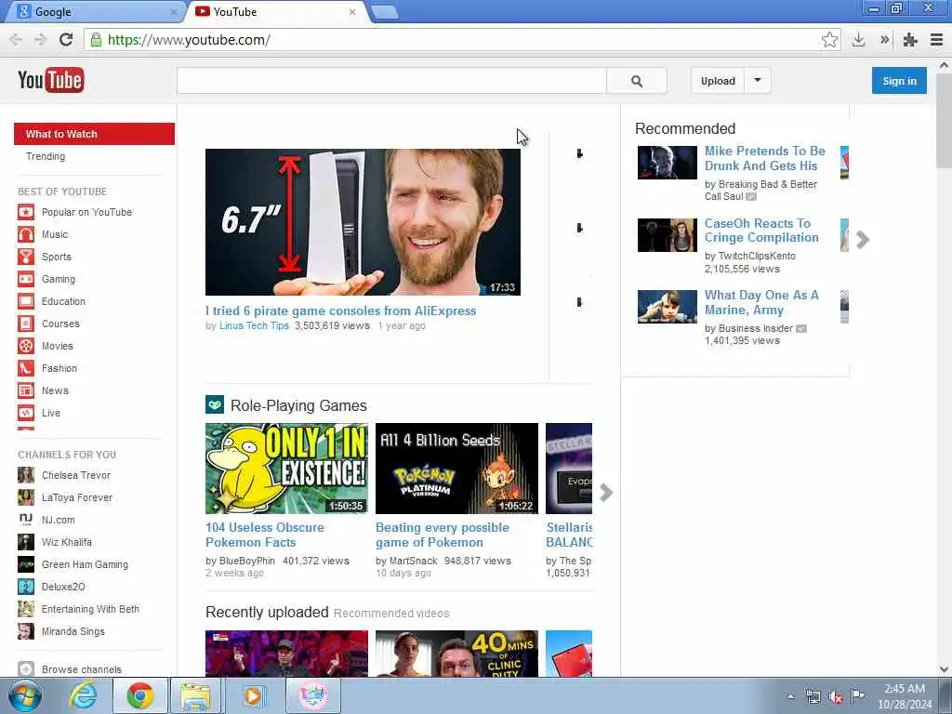The height and width of the screenshot is (714, 952).
Task: Click the NJ.com channel logo
Action: [x=25, y=520]
